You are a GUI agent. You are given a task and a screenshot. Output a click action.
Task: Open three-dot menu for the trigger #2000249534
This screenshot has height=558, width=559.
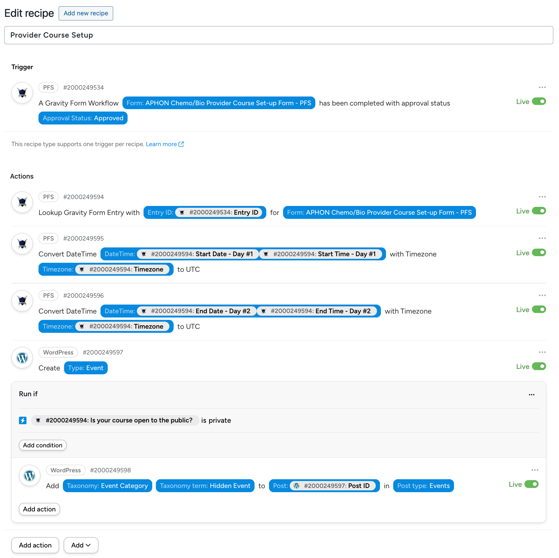coord(542,87)
